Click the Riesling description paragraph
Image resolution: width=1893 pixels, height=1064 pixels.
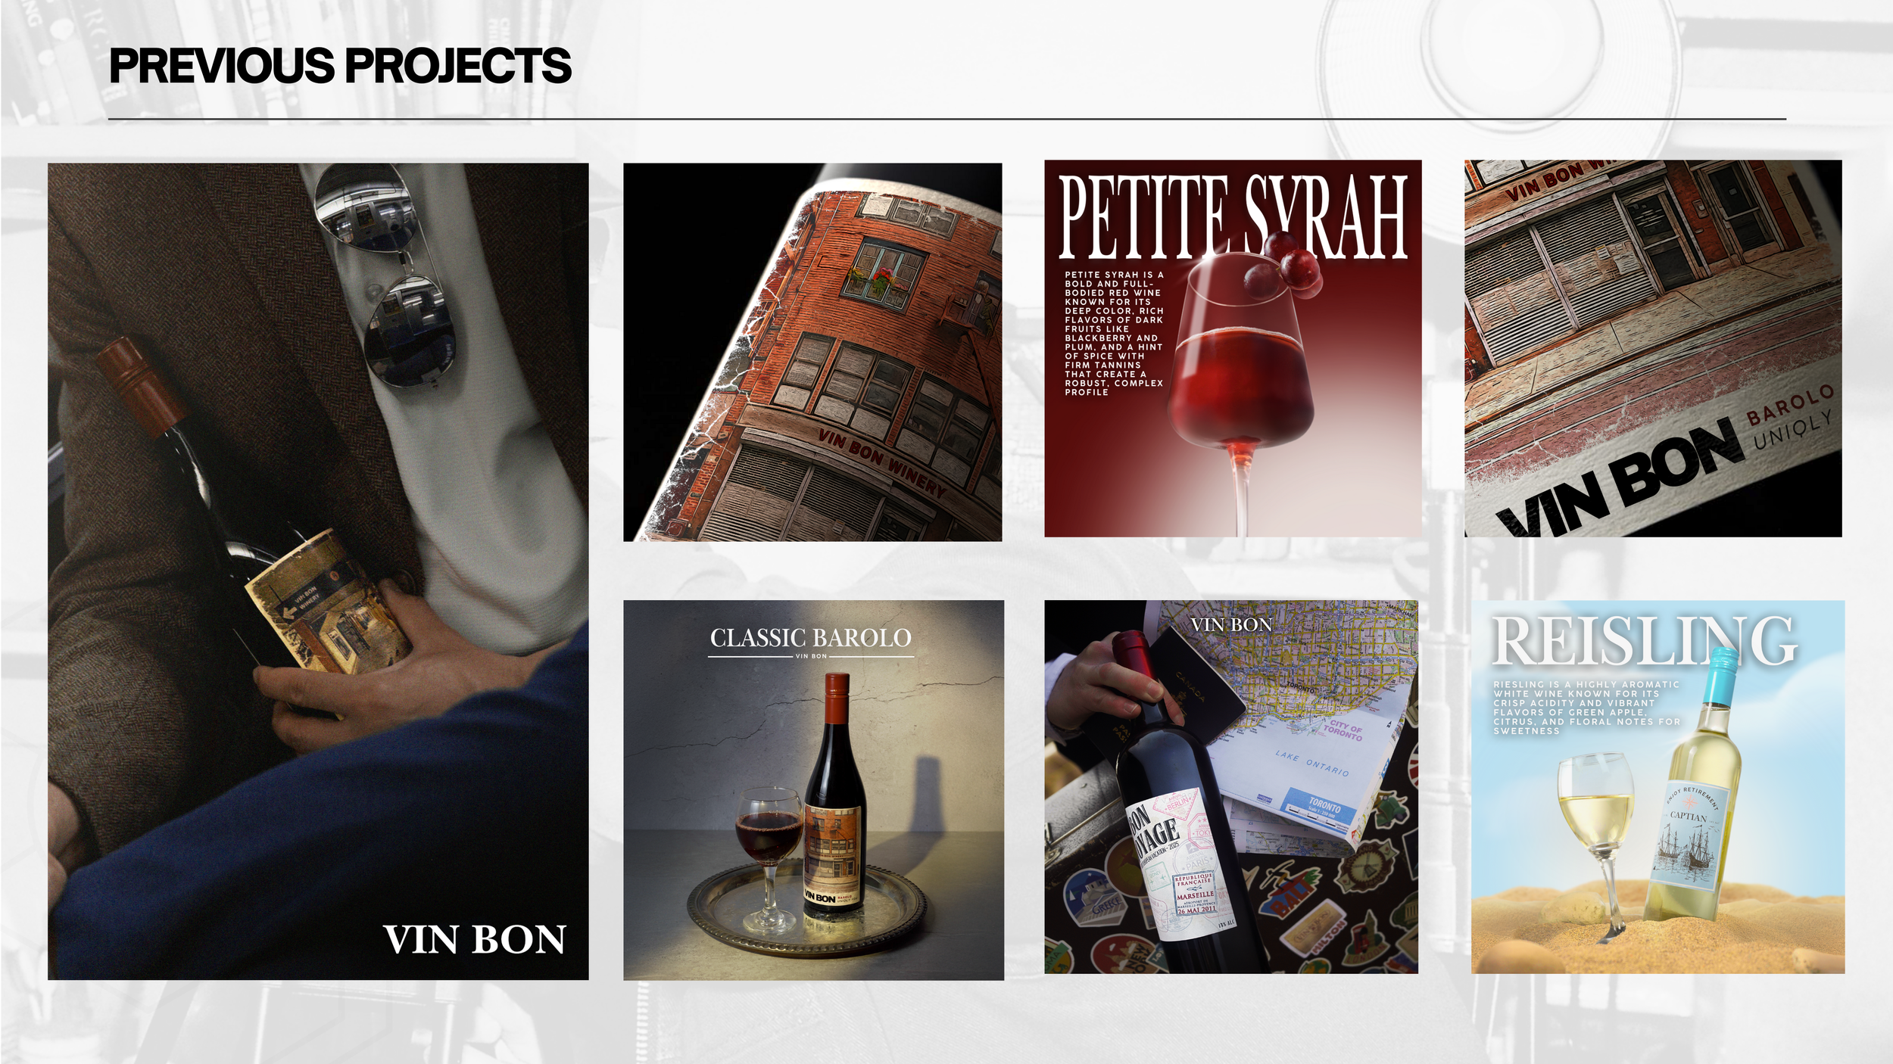tap(1586, 708)
